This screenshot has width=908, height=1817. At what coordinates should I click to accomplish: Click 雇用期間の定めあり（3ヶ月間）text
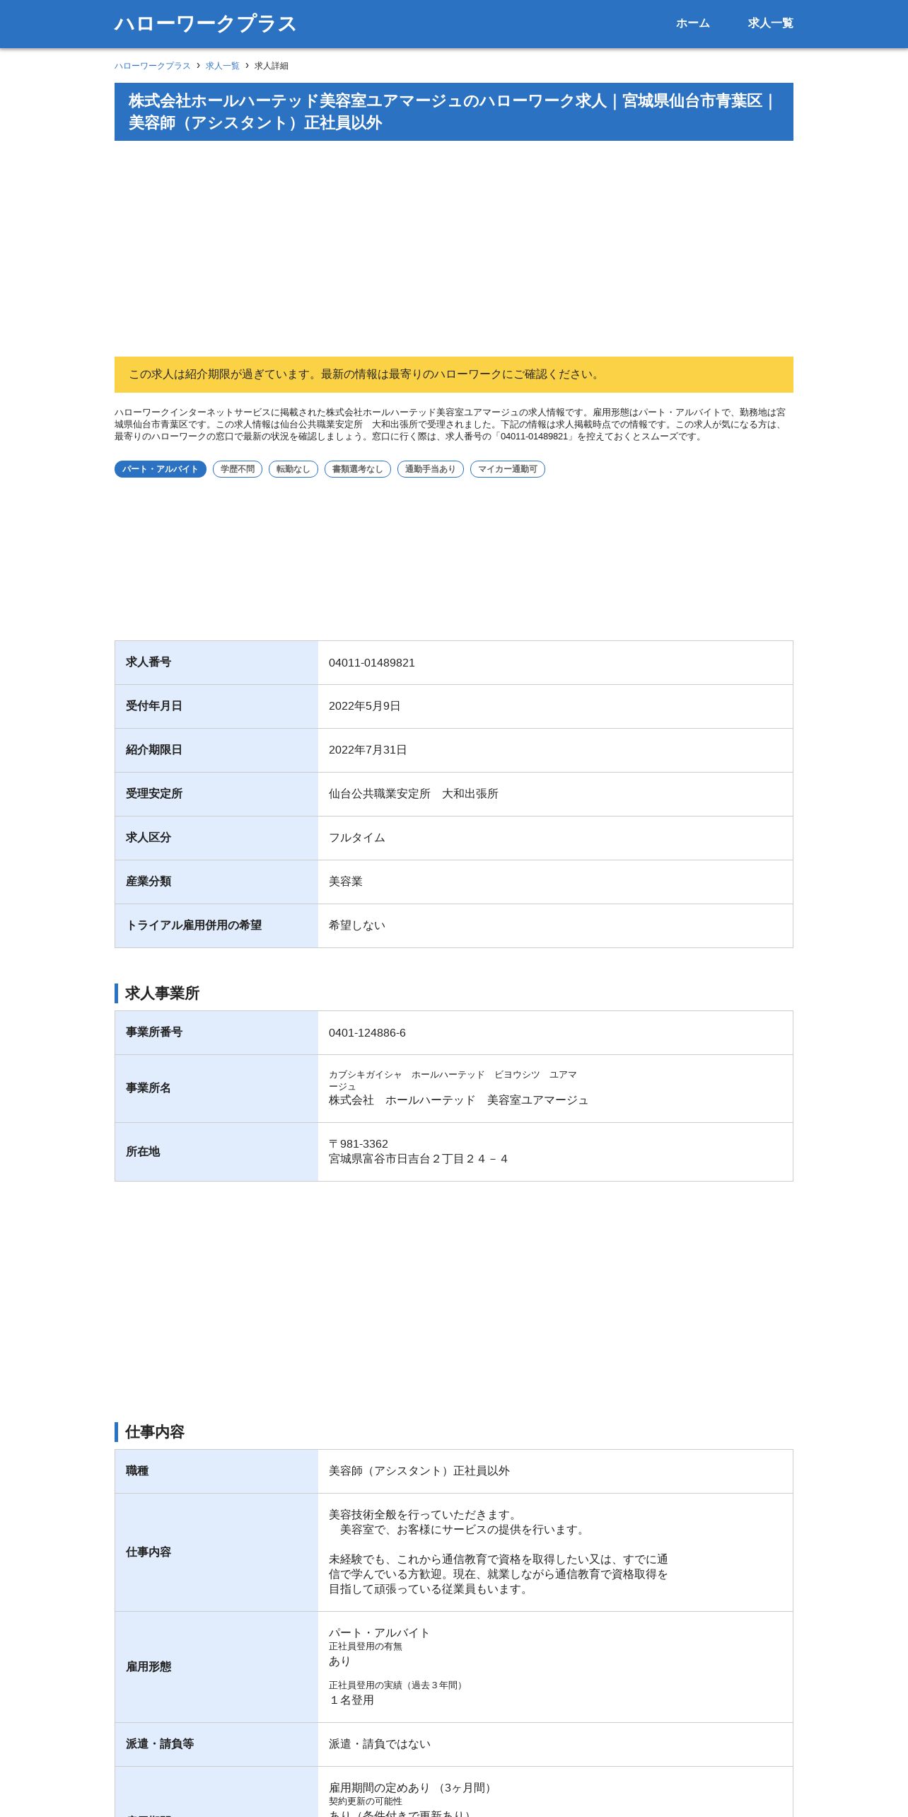(x=412, y=1788)
